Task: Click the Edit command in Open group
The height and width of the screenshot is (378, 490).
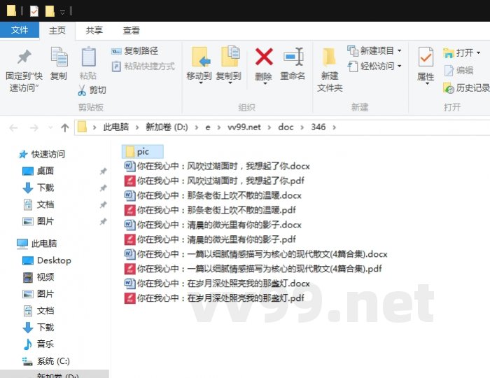Action: (x=458, y=71)
